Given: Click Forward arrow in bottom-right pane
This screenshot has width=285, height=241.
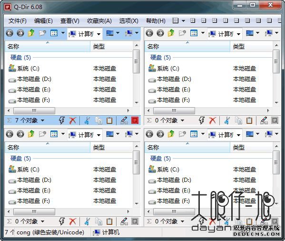Looking at the screenshot, I should (160, 134).
